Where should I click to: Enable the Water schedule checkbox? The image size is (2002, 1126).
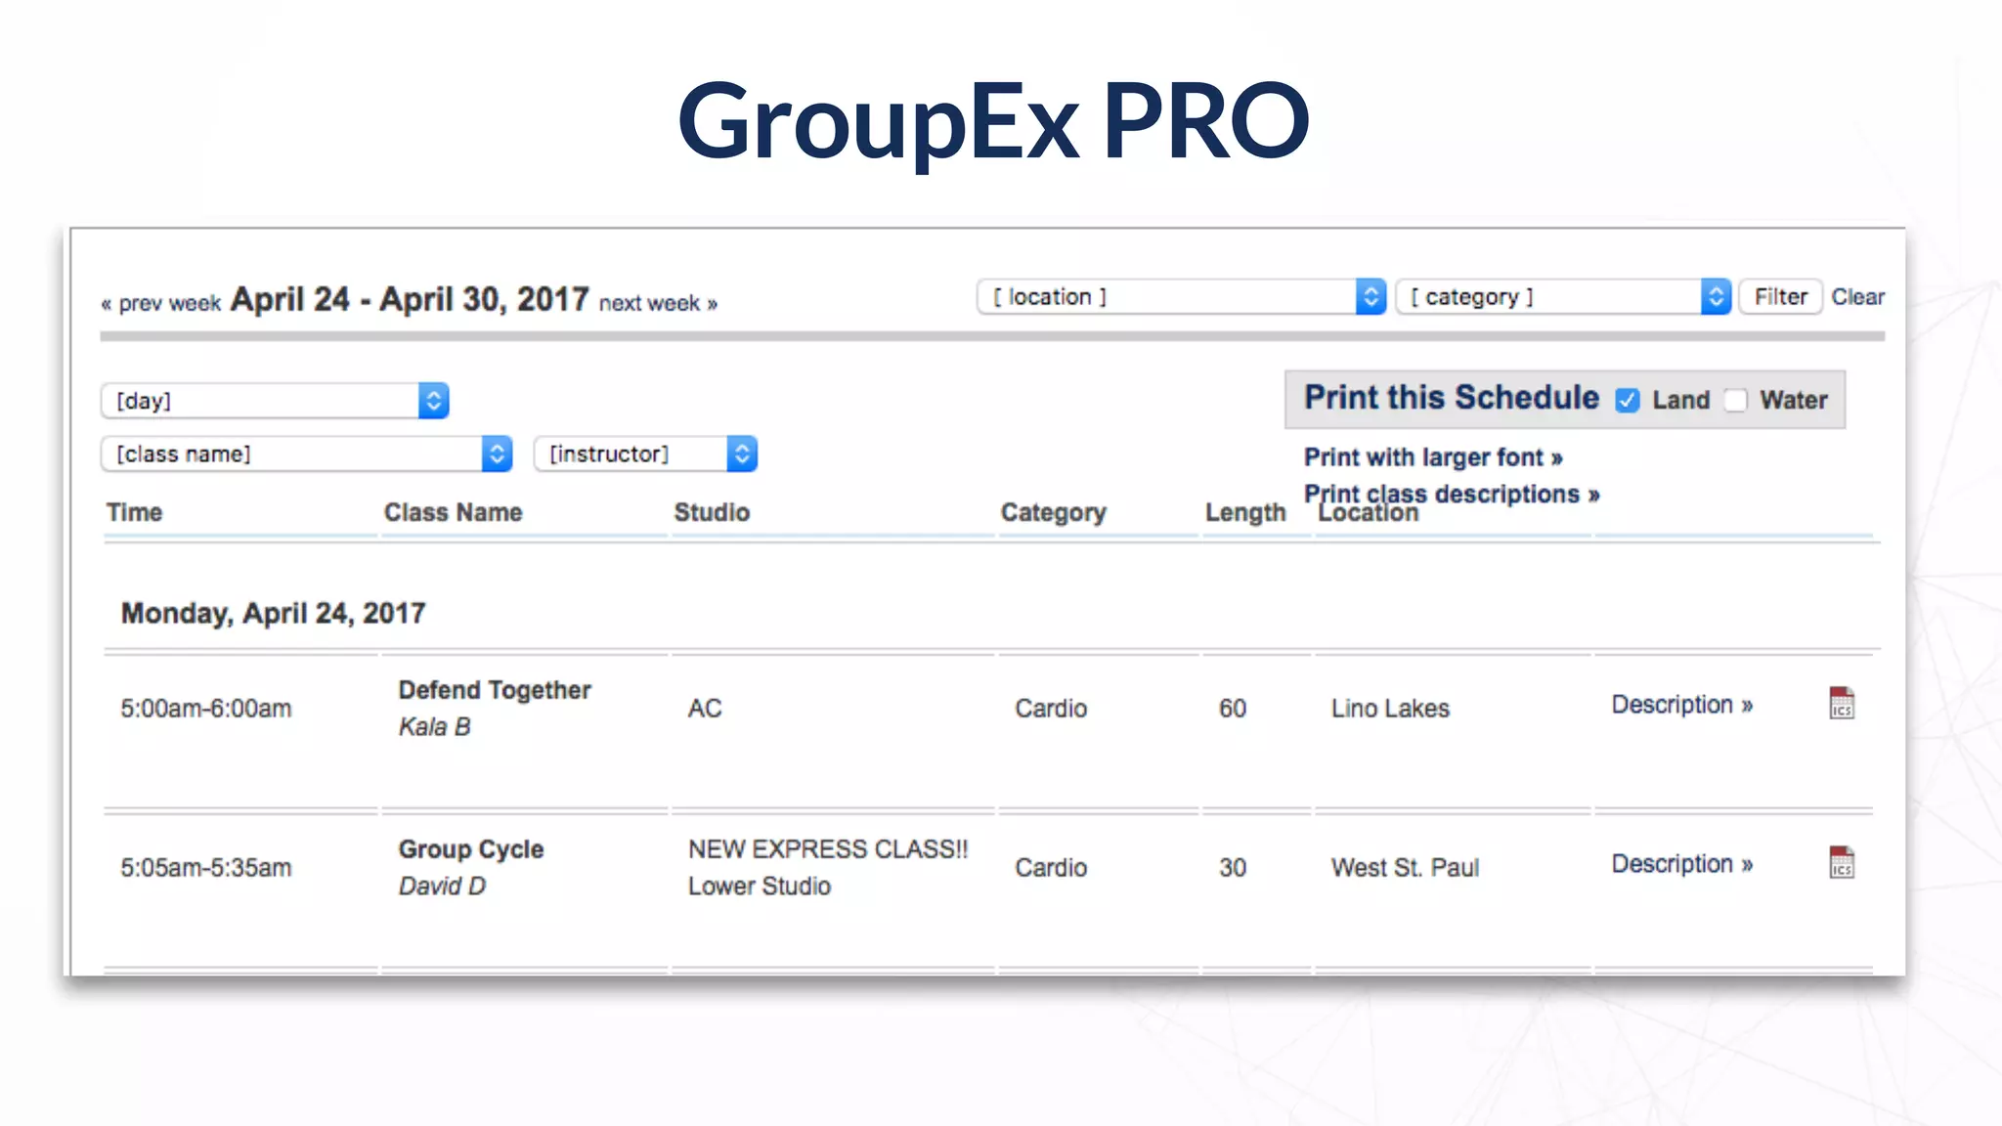tap(1735, 400)
